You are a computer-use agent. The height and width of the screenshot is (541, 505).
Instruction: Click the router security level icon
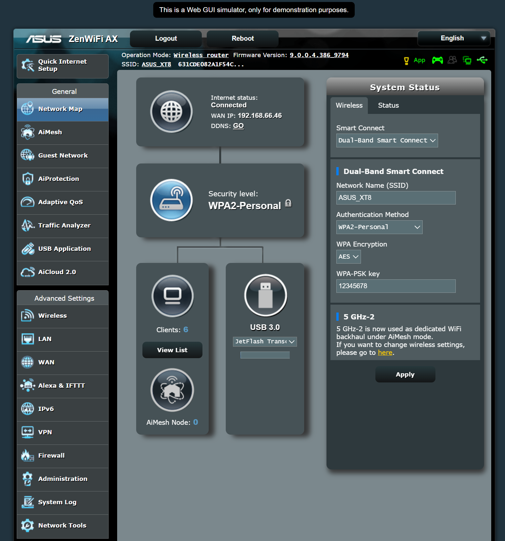click(171, 200)
